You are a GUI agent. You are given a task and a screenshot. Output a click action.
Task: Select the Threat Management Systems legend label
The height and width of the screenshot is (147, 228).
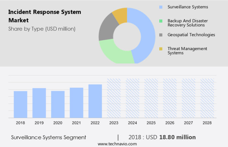coord(187,51)
